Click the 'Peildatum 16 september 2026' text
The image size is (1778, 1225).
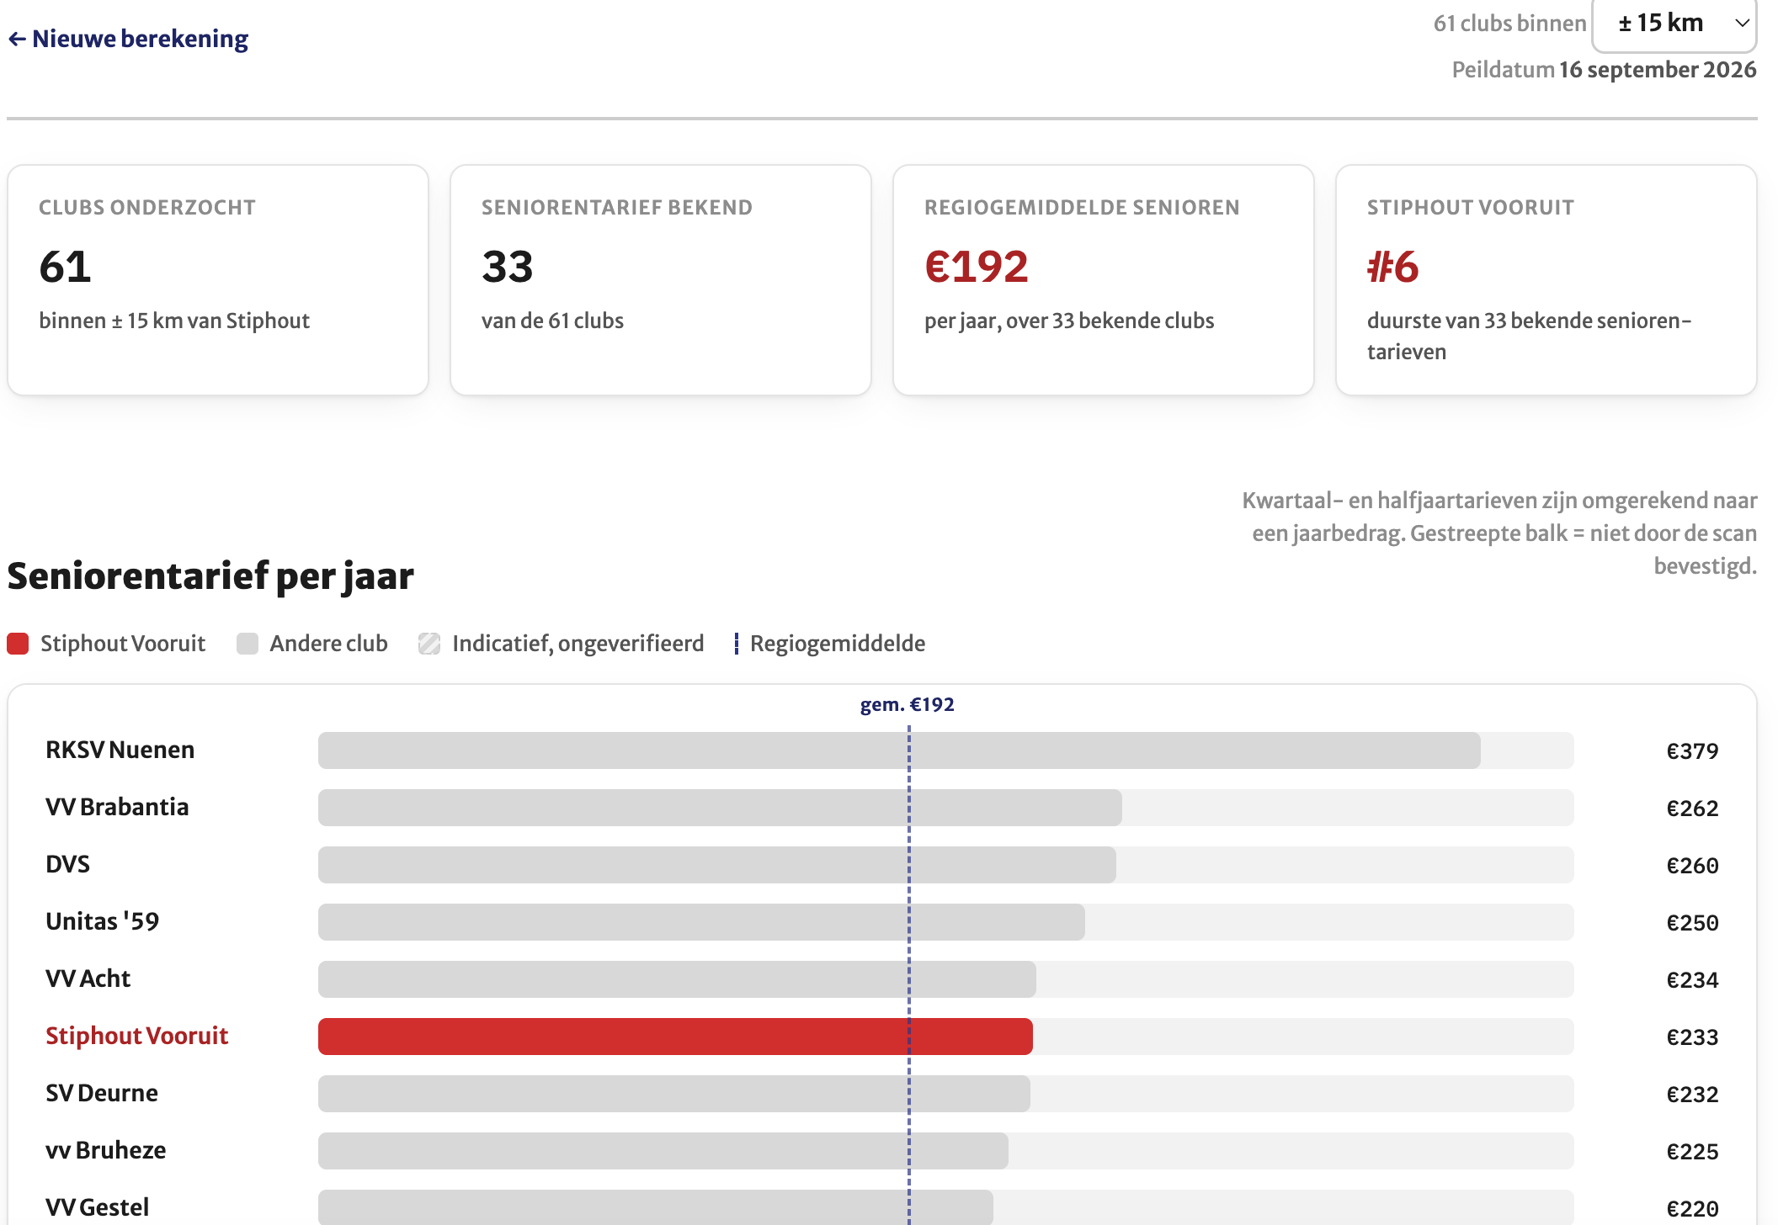tap(1605, 70)
